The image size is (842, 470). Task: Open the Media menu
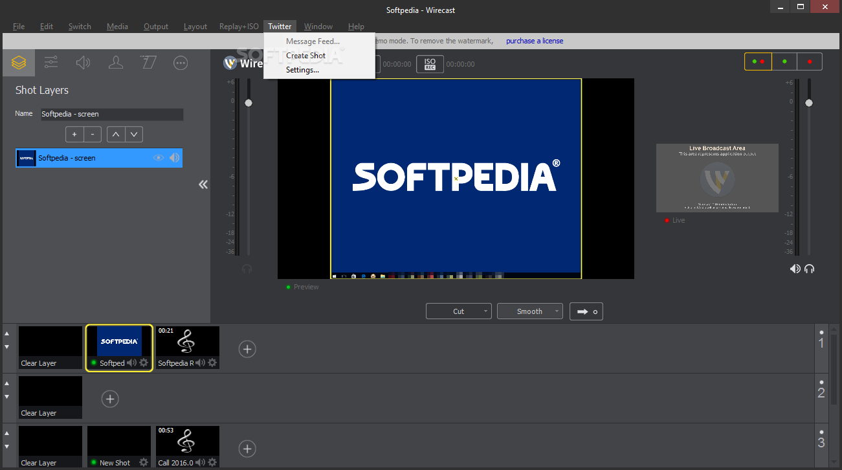(117, 27)
